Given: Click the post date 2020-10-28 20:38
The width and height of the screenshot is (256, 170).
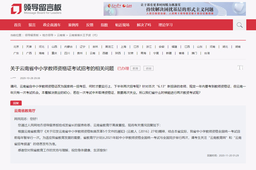Looking at the screenshot, I should [30, 78].
